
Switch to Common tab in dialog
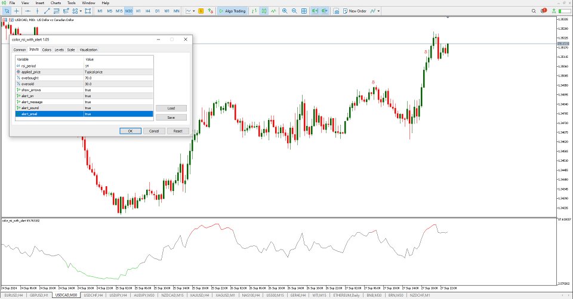19,50
